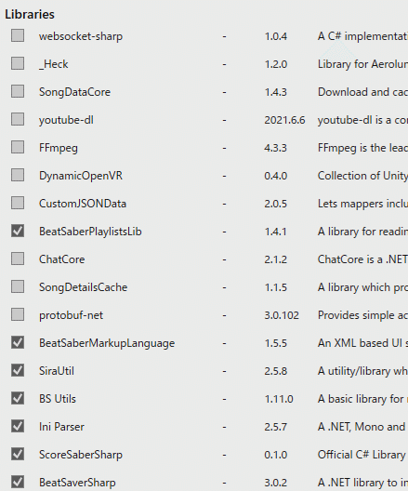408x491 pixels.
Task: Click version 2021.6.6 value
Action: pyautogui.click(x=284, y=120)
